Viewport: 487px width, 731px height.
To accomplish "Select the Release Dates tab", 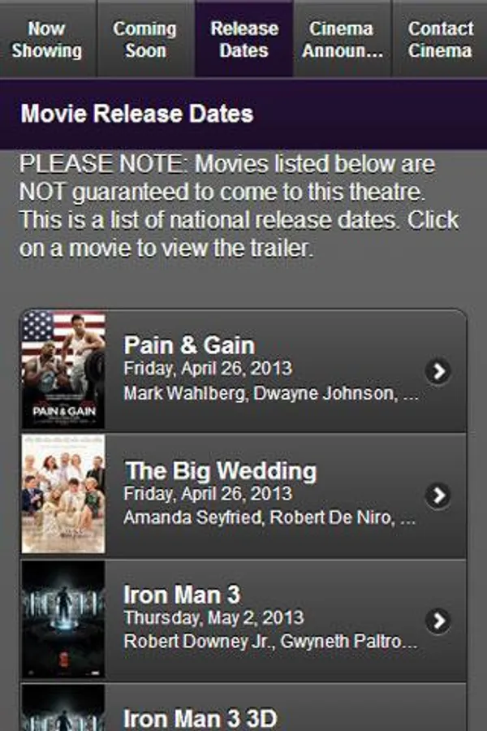I will tap(244, 39).
